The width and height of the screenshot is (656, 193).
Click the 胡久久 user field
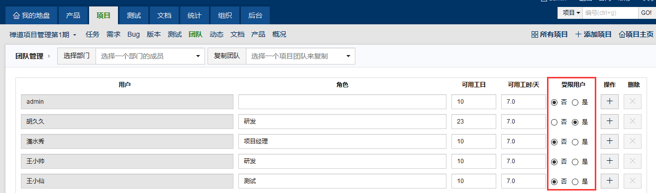click(x=127, y=122)
